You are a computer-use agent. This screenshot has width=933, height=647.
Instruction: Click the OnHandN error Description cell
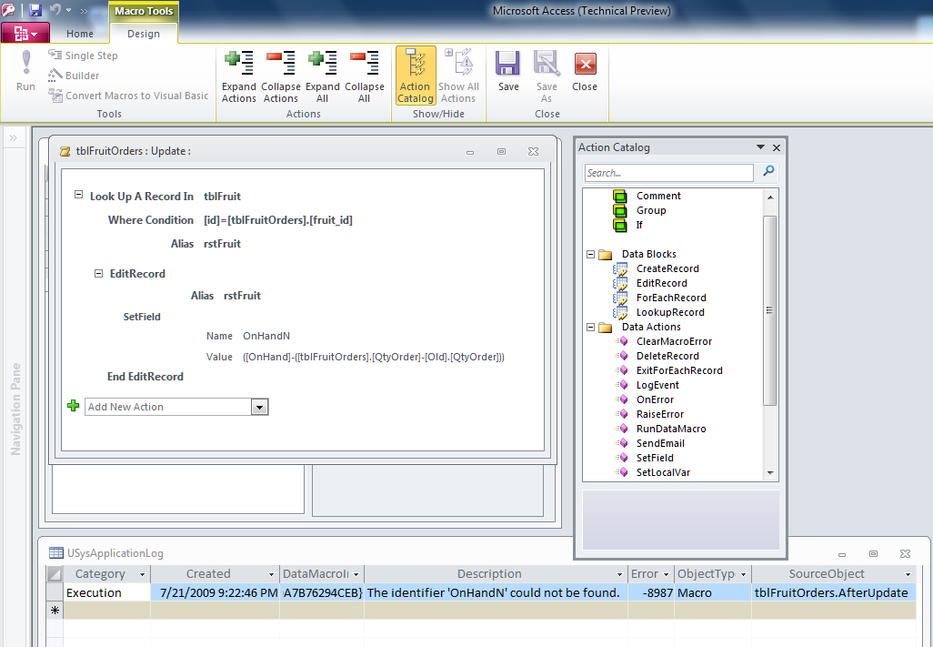495,592
